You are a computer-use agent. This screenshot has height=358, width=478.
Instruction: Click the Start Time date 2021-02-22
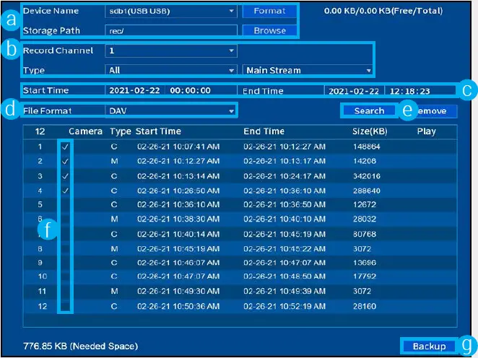(135, 90)
